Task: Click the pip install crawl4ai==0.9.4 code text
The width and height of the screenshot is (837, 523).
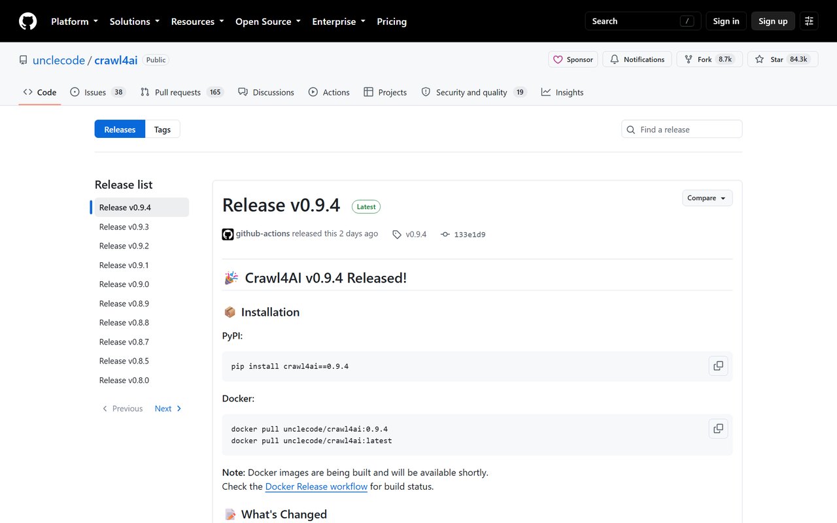Action: click(x=290, y=366)
